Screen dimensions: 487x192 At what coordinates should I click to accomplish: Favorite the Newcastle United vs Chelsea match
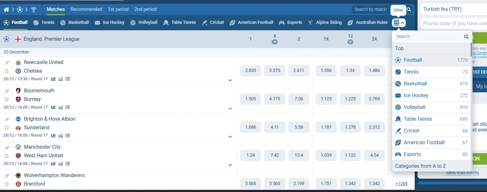point(7,71)
